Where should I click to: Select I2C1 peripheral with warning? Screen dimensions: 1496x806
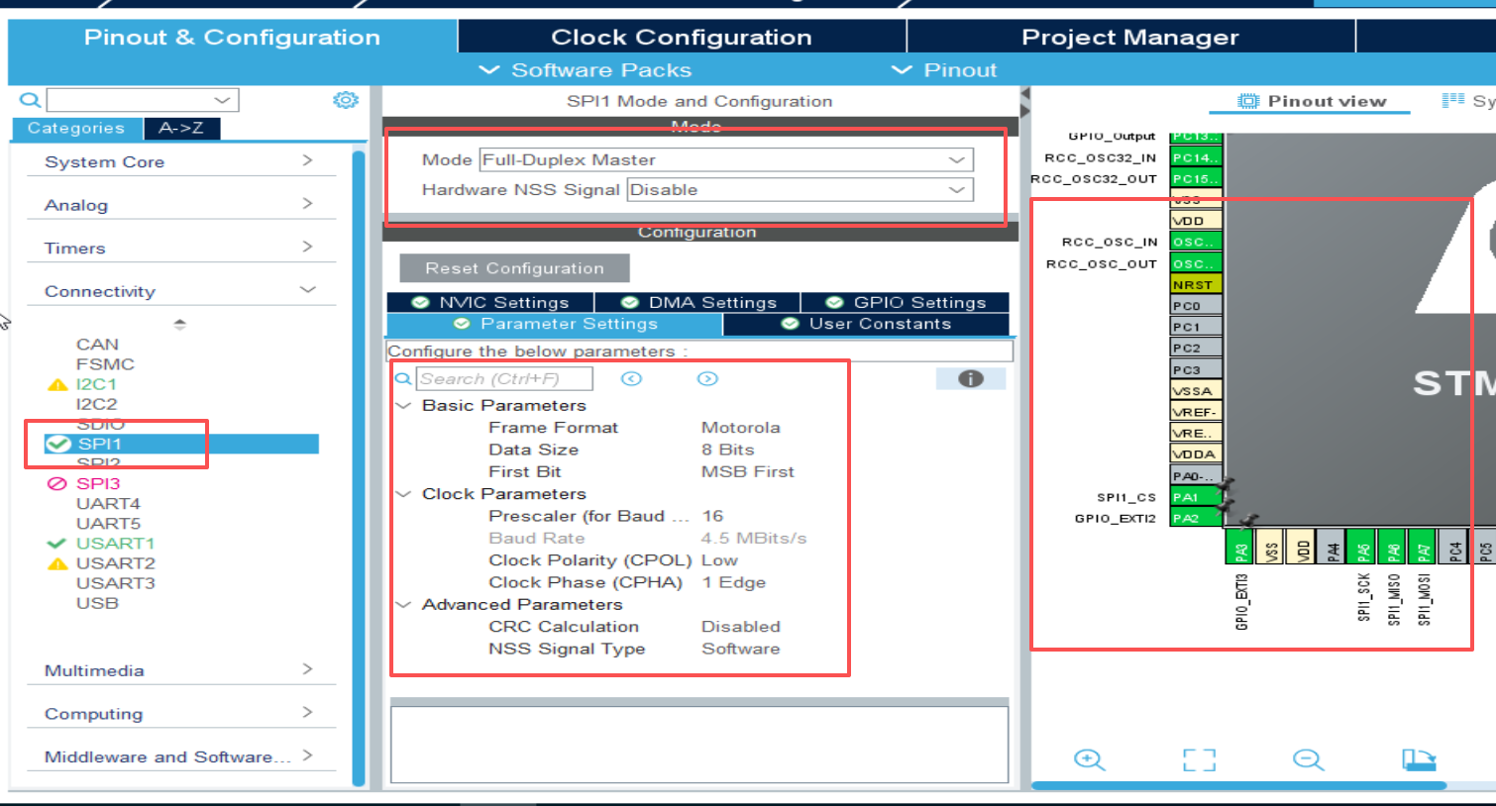click(x=96, y=384)
